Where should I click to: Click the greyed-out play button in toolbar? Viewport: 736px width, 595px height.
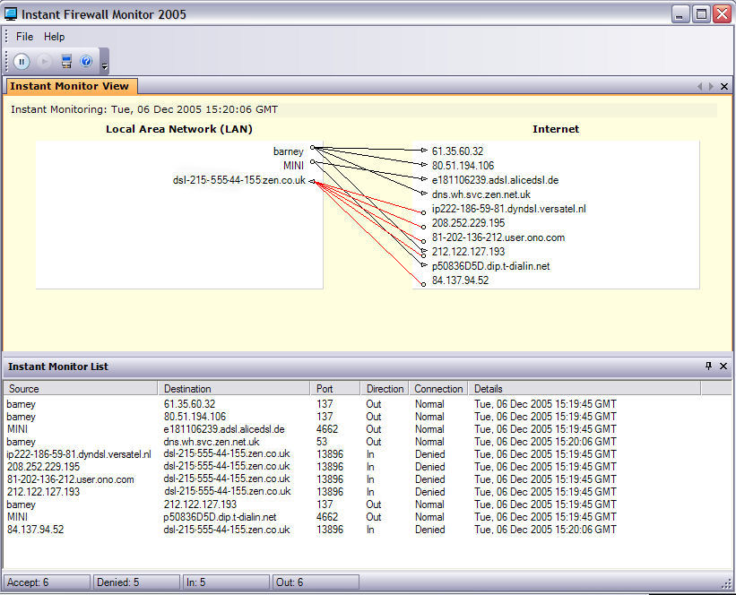click(44, 62)
